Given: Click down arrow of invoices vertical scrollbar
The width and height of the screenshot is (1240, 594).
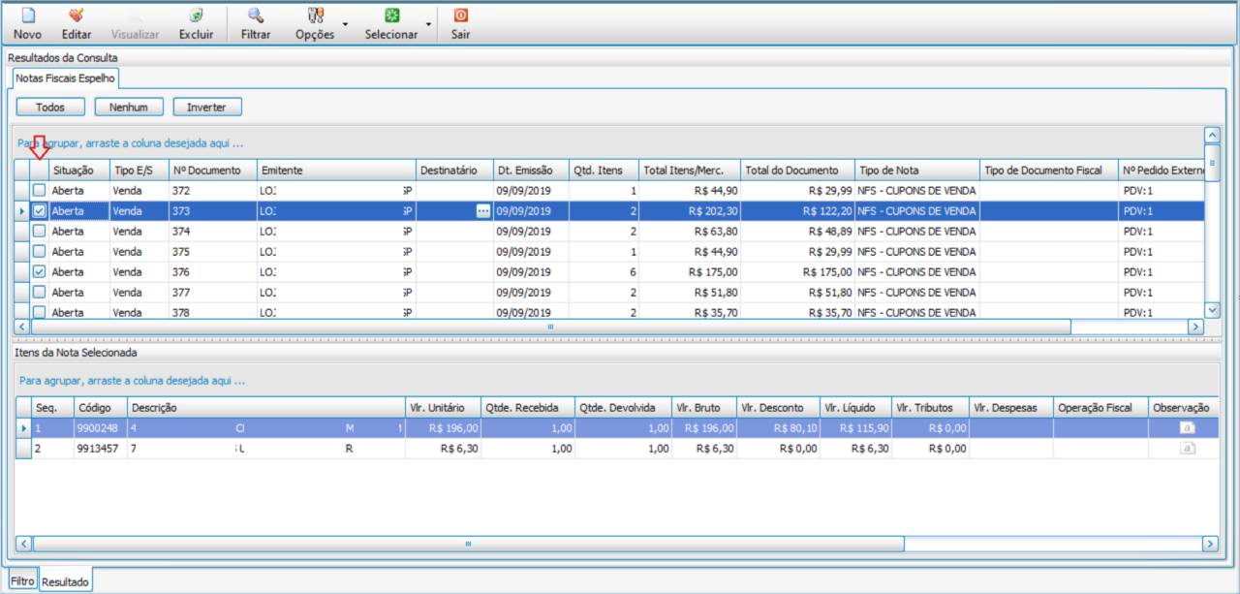Looking at the screenshot, I should point(1211,309).
